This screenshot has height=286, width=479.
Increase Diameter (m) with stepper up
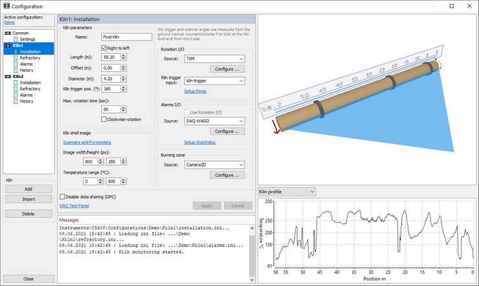(x=124, y=77)
